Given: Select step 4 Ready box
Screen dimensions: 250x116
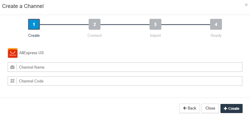Looking at the screenshot, I should pyautogui.click(x=216, y=24).
